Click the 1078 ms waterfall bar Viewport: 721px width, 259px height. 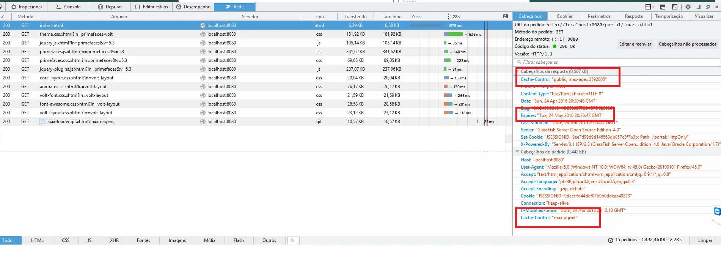click(x=426, y=25)
